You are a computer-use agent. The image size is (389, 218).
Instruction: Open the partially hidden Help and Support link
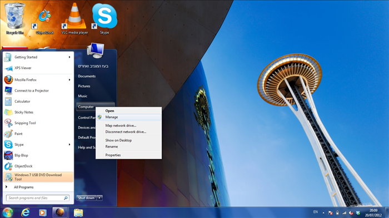86,148
